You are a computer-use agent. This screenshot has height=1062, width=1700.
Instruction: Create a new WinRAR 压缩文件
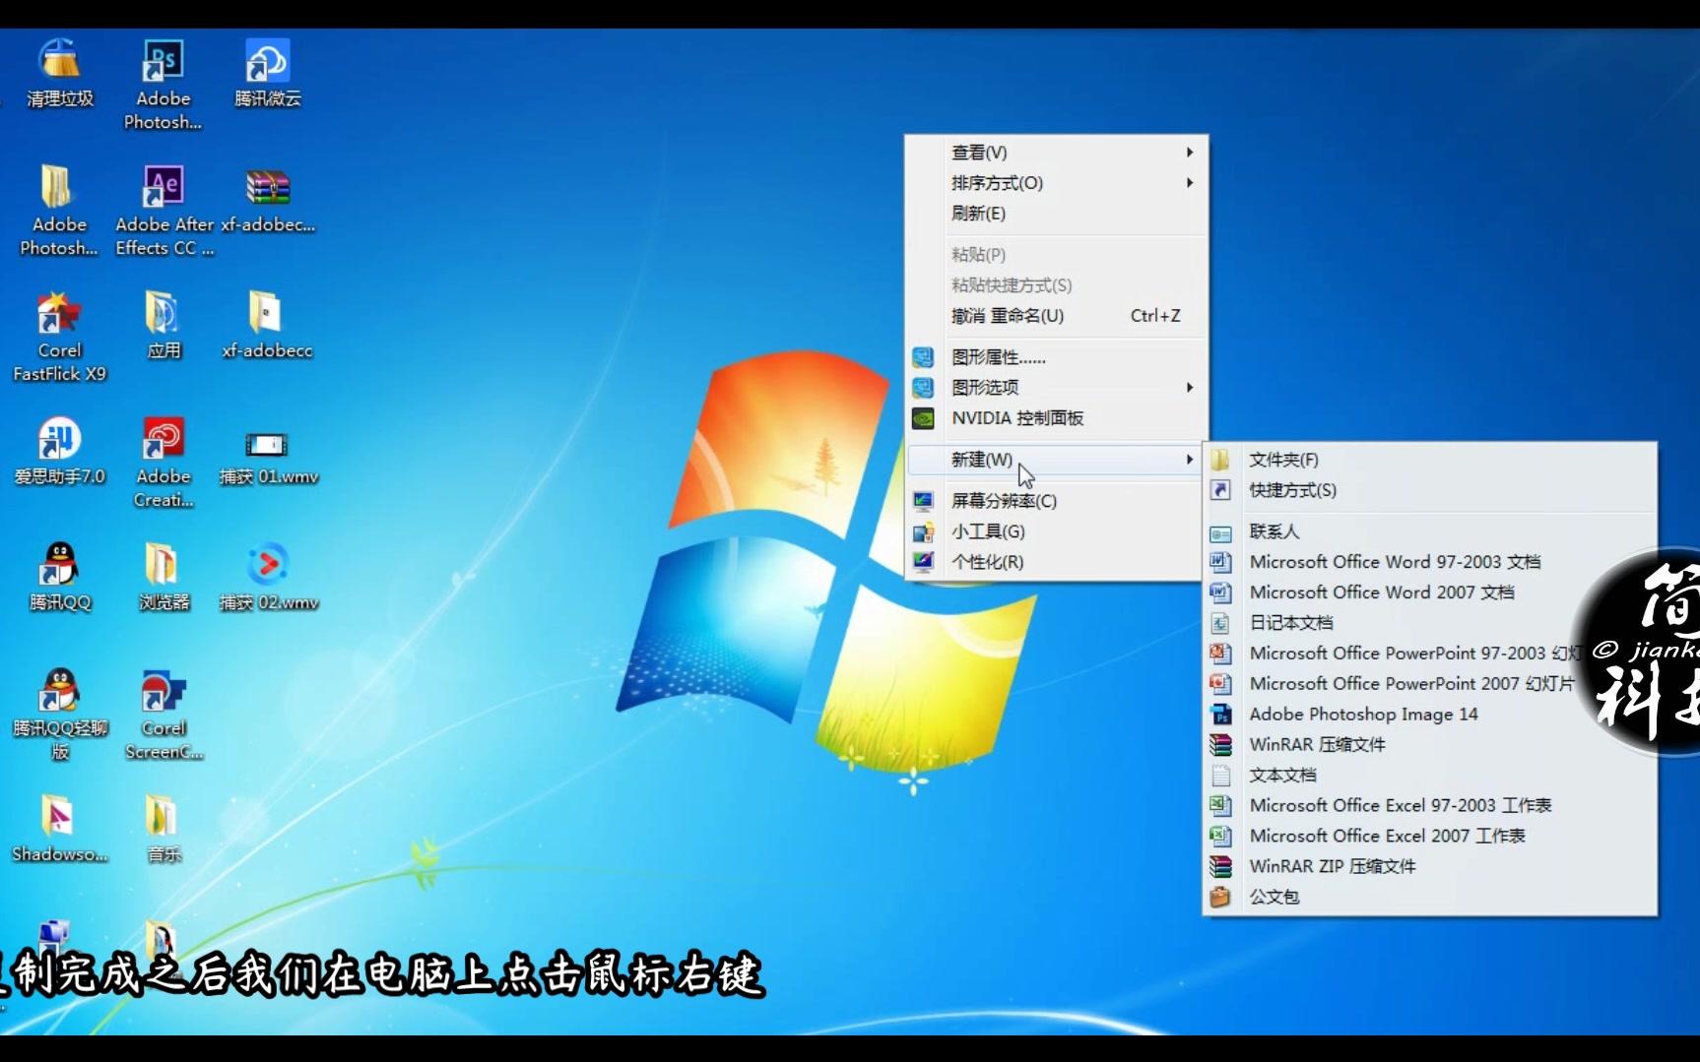point(1430,745)
